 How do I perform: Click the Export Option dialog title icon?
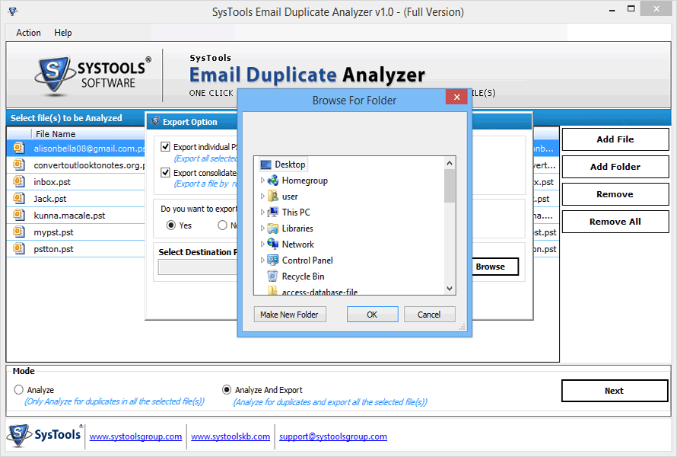tap(155, 122)
